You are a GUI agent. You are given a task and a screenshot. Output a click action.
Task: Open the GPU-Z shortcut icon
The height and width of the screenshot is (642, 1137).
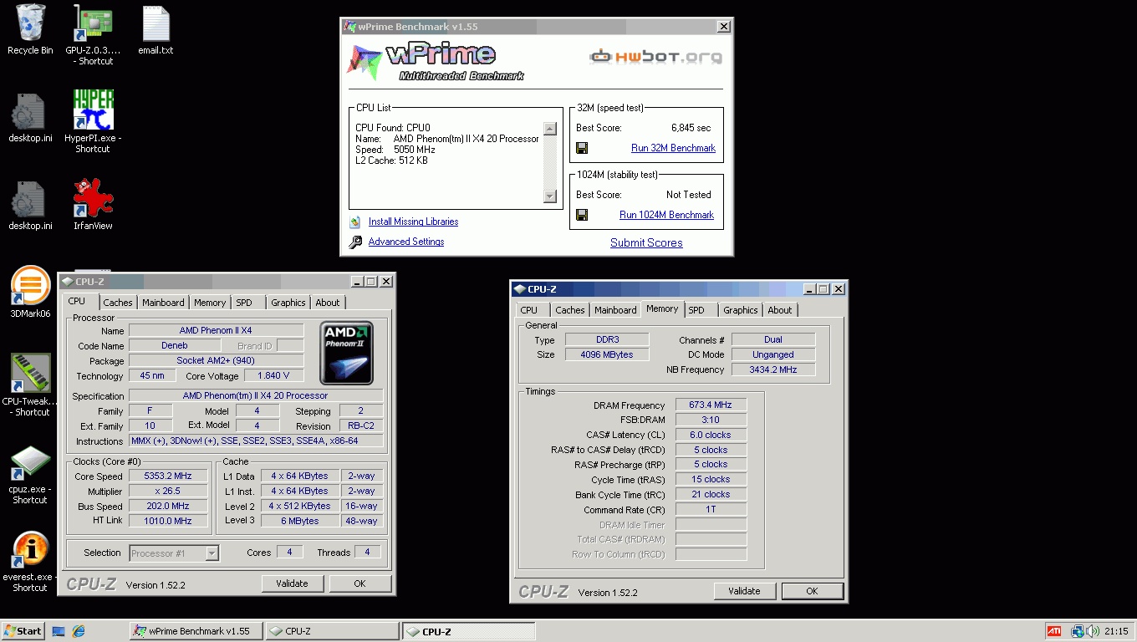pos(93,23)
